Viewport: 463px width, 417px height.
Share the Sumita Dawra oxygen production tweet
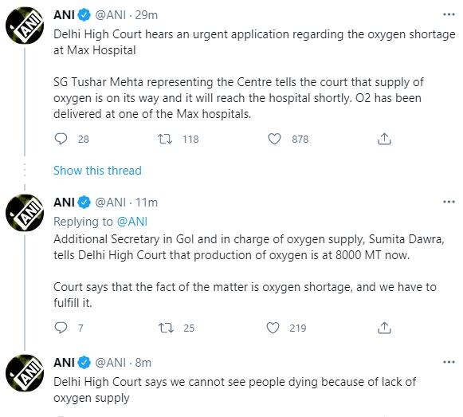pyautogui.click(x=384, y=328)
